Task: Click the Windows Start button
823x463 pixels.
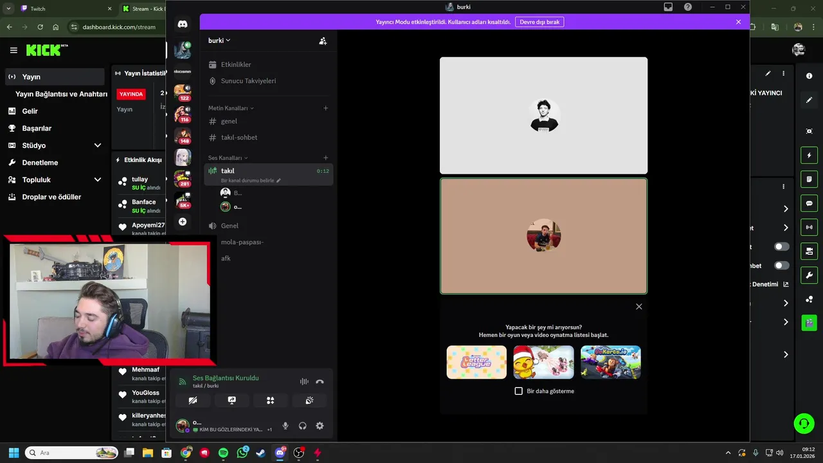Action: pos(14,453)
